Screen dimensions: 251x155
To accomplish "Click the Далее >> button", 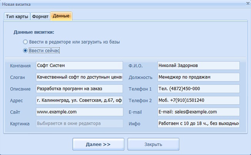I will point(98,145).
